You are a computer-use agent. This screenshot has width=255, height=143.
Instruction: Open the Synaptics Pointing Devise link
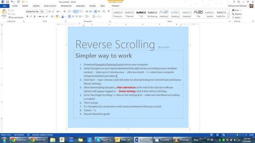[109, 64]
